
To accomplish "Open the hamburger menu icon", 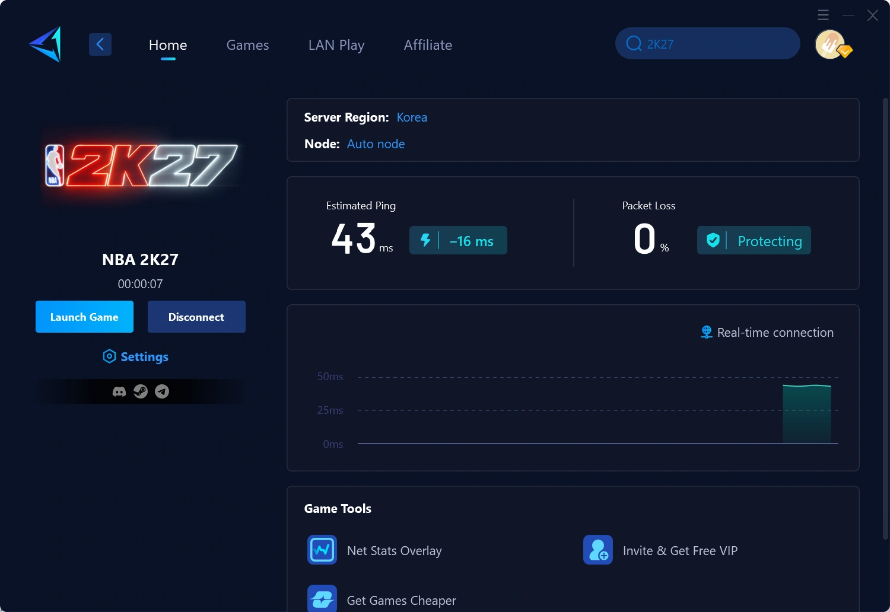I will pos(823,15).
